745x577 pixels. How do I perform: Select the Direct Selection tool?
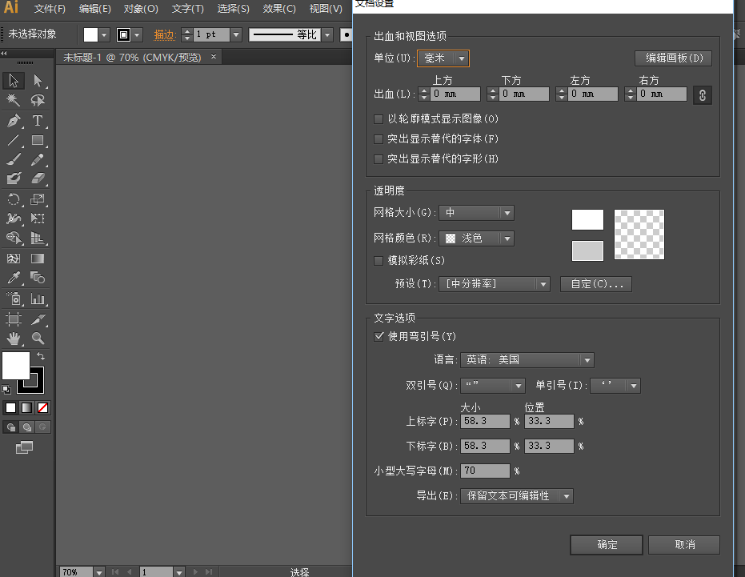[x=38, y=81]
